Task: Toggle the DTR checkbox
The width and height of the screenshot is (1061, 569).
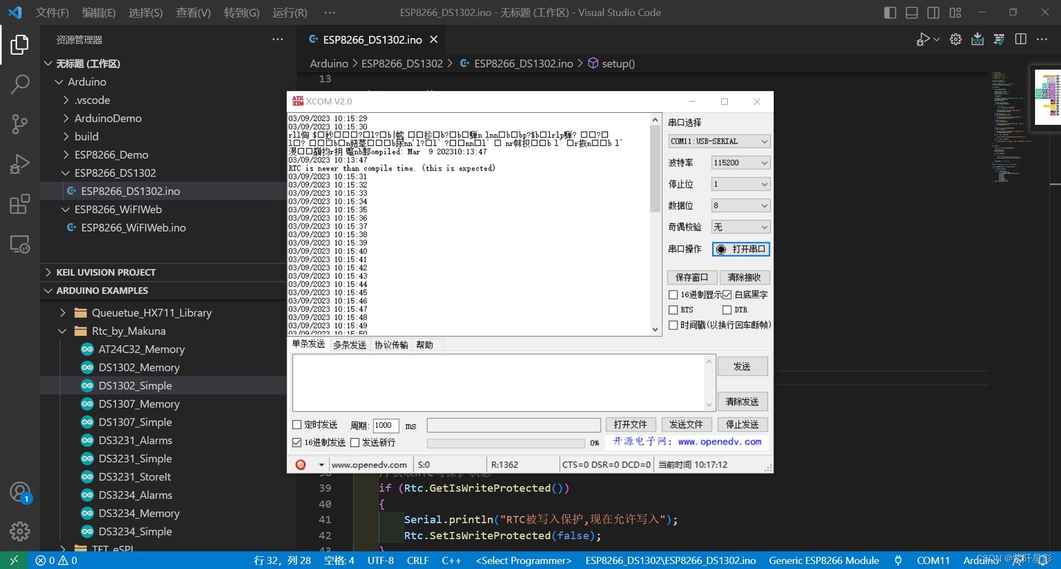Action: 727,309
